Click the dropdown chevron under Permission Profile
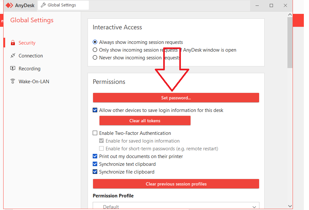Image resolution: width=309 pixels, height=210 pixels. (254, 206)
